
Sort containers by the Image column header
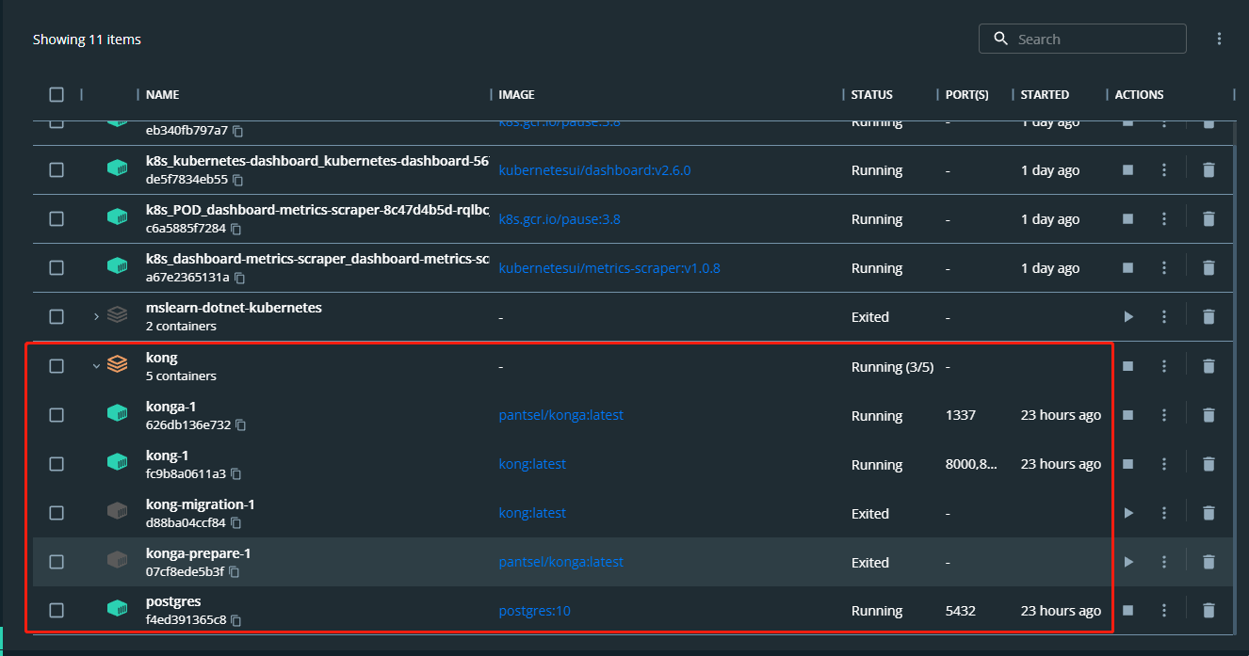[516, 95]
